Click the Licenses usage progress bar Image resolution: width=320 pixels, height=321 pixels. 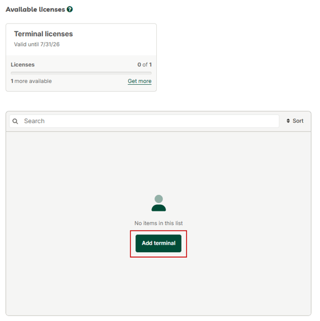[81, 73]
